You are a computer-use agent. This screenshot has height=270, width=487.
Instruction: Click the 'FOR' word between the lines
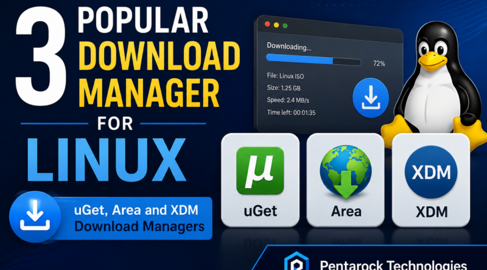(x=114, y=124)
